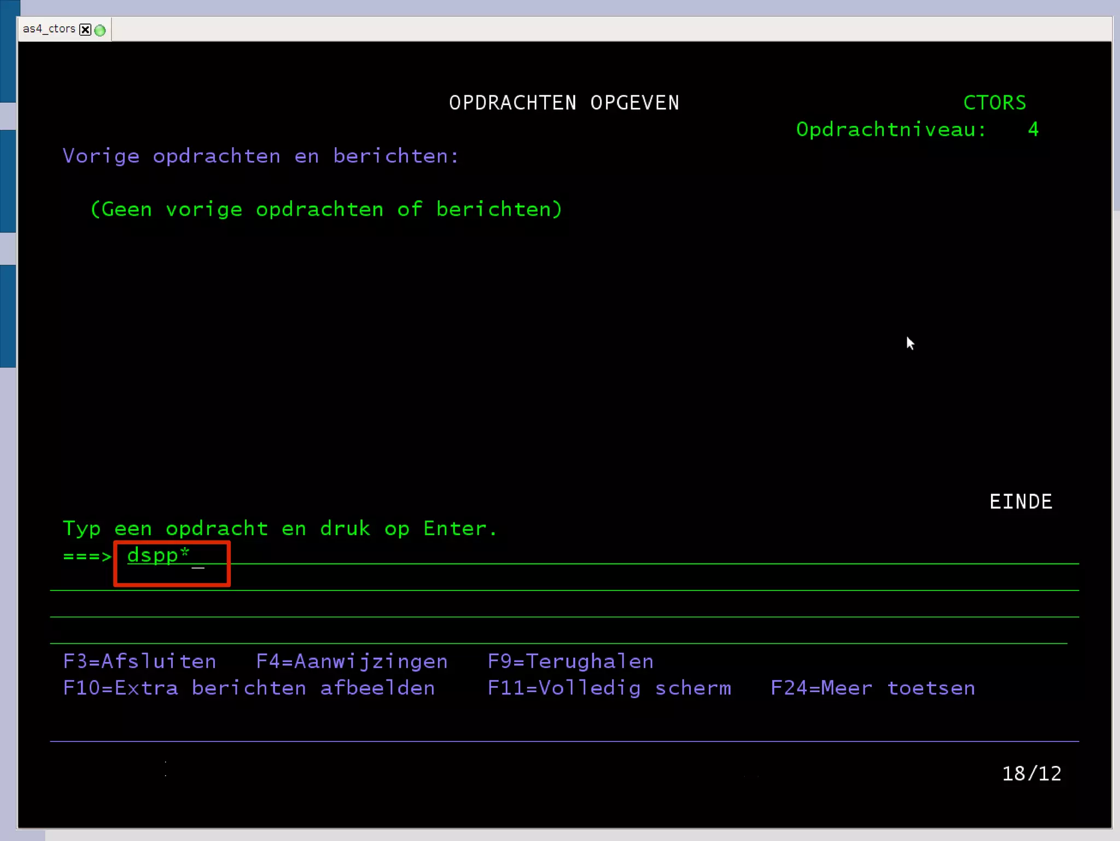This screenshot has width=1120, height=841.
Task: Click F11=Volledig scherm label
Action: (609, 688)
